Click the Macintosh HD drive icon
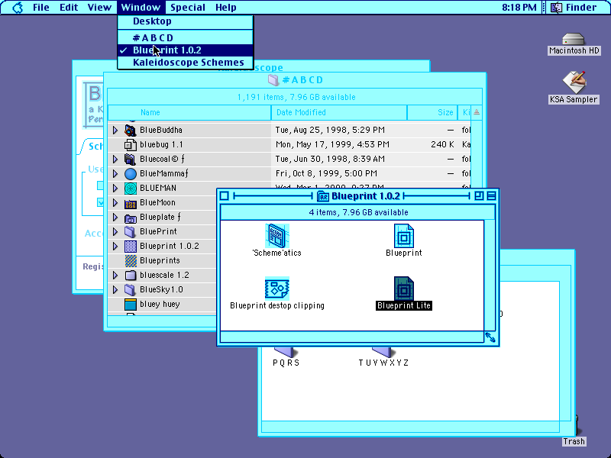 tap(574, 39)
